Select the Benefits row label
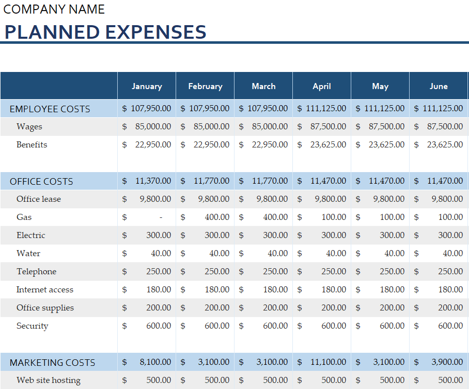This screenshot has height=389, width=469. pyautogui.click(x=32, y=145)
